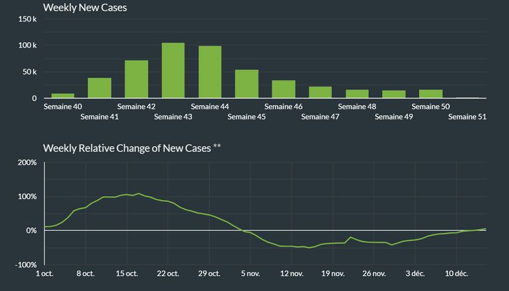
Task: Click the Semaine 40 bar
Action: (x=63, y=96)
